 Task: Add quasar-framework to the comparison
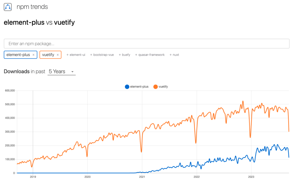(x=150, y=55)
